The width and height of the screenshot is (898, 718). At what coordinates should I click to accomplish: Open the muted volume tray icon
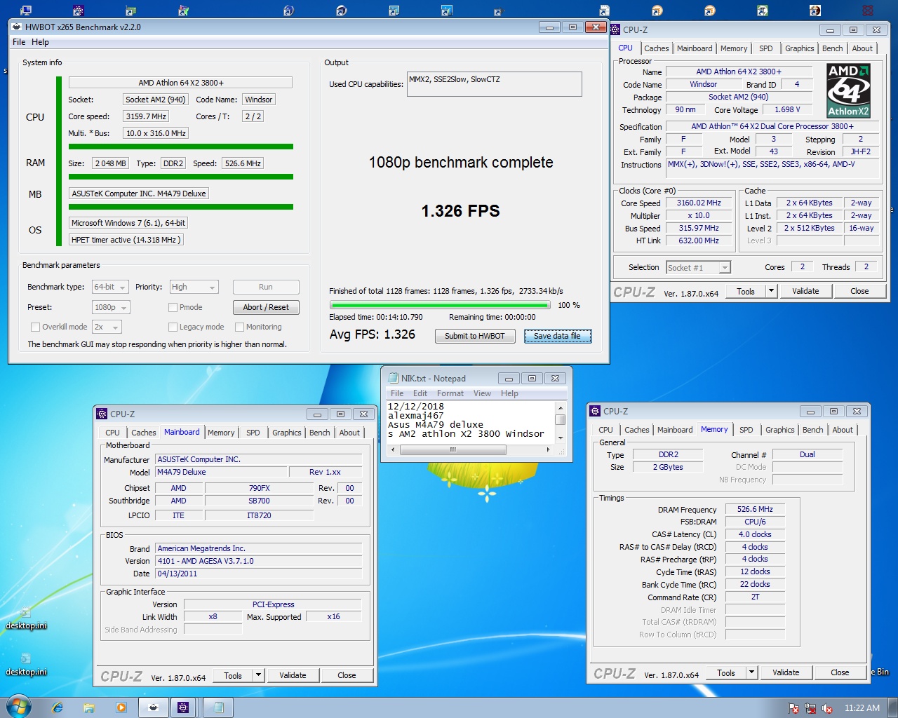point(827,708)
